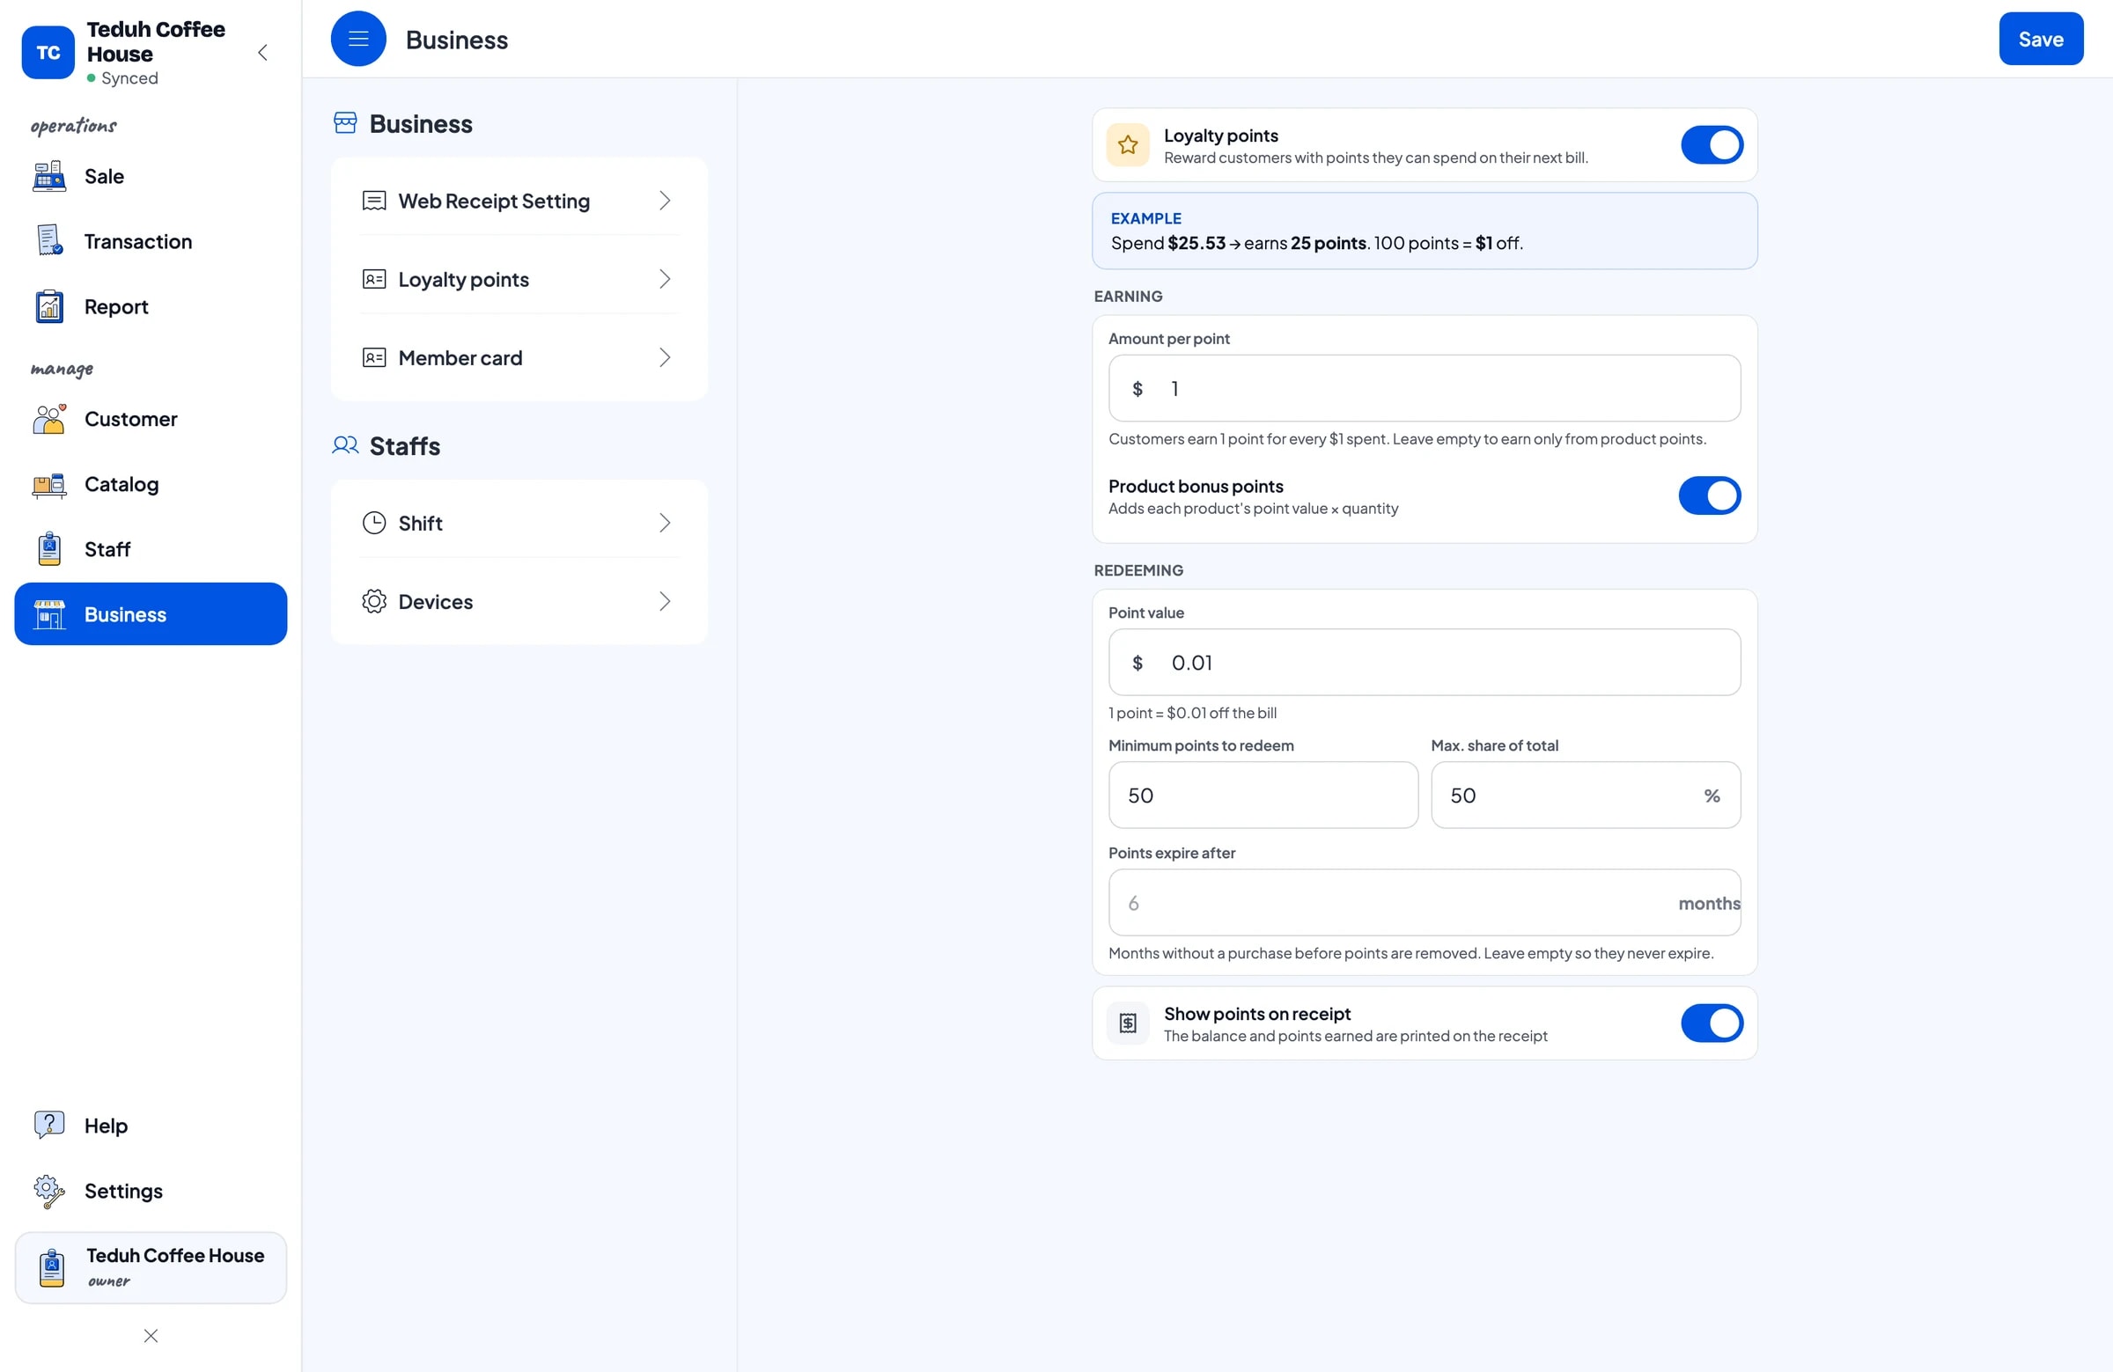Open the Settings gear icon
The image size is (2113, 1372).
point(48,1190)
